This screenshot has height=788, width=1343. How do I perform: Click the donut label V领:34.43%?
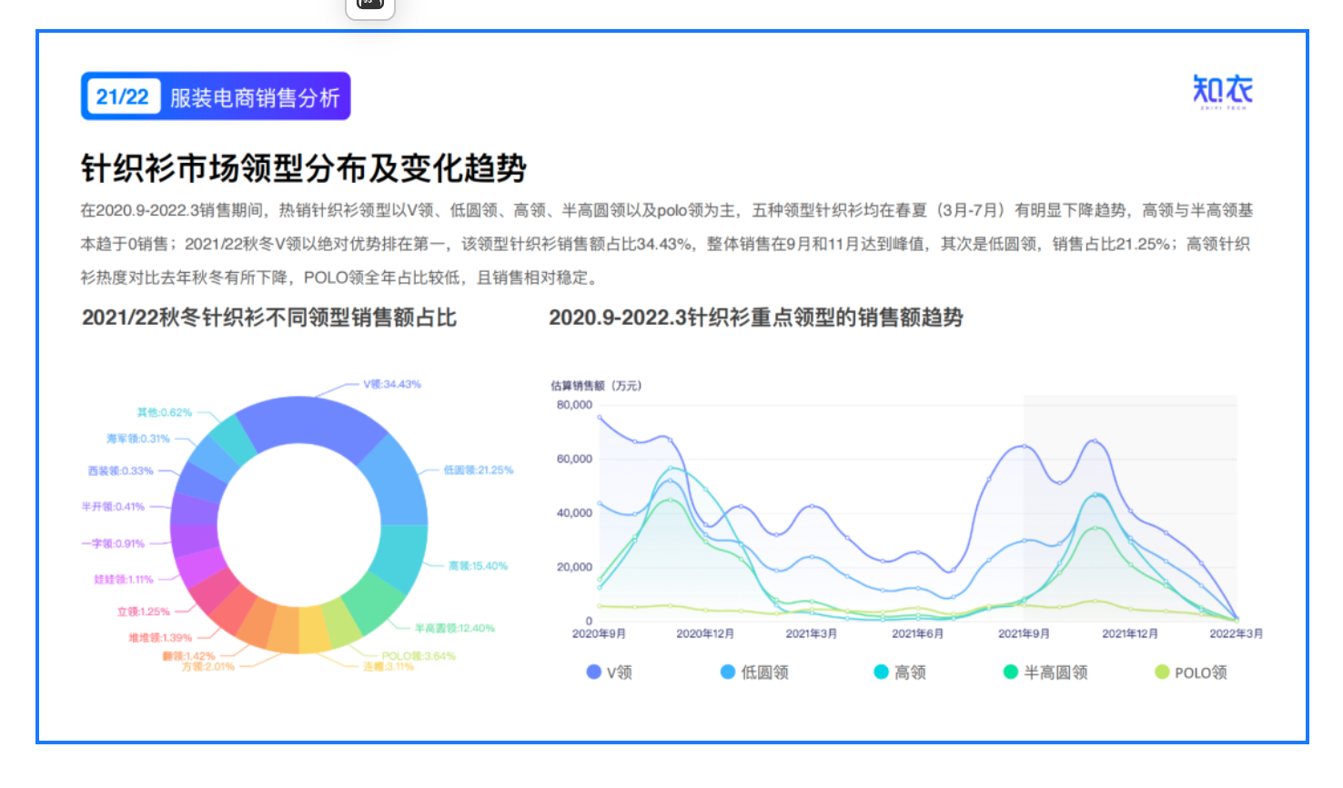point(392,384)
